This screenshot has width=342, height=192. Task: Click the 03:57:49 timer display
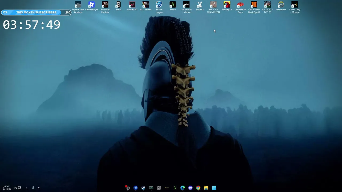(x=32, y=25)
